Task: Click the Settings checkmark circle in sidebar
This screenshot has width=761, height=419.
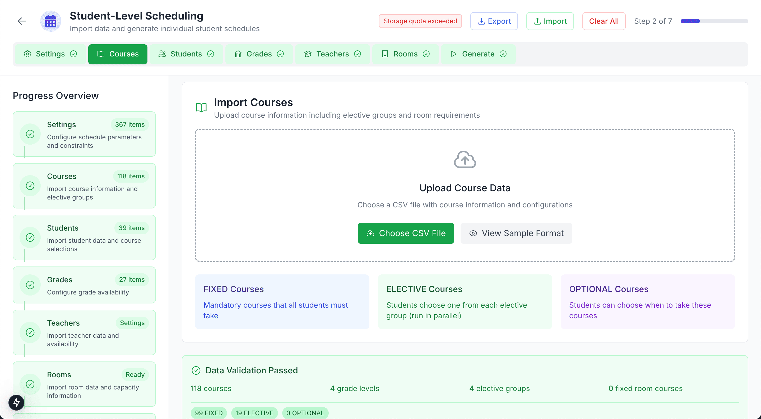Action: point(30,134)
